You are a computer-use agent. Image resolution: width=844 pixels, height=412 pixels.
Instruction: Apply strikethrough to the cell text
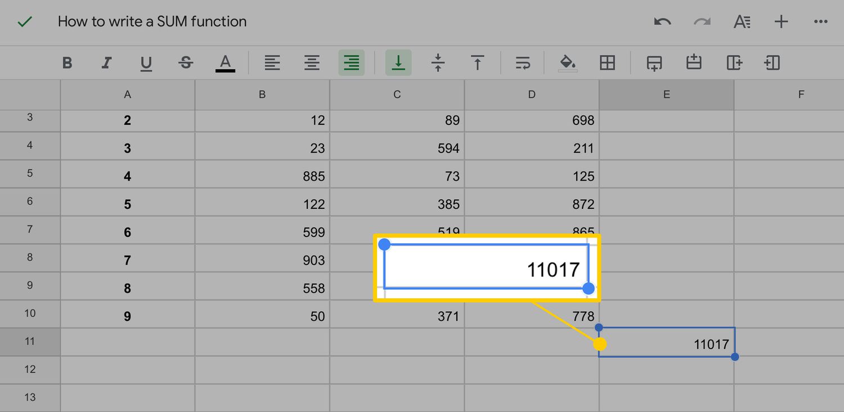186,62
